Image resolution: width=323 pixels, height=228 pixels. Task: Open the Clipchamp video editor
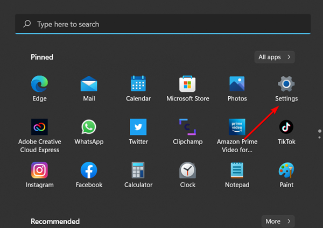click(x=187, y=127)
